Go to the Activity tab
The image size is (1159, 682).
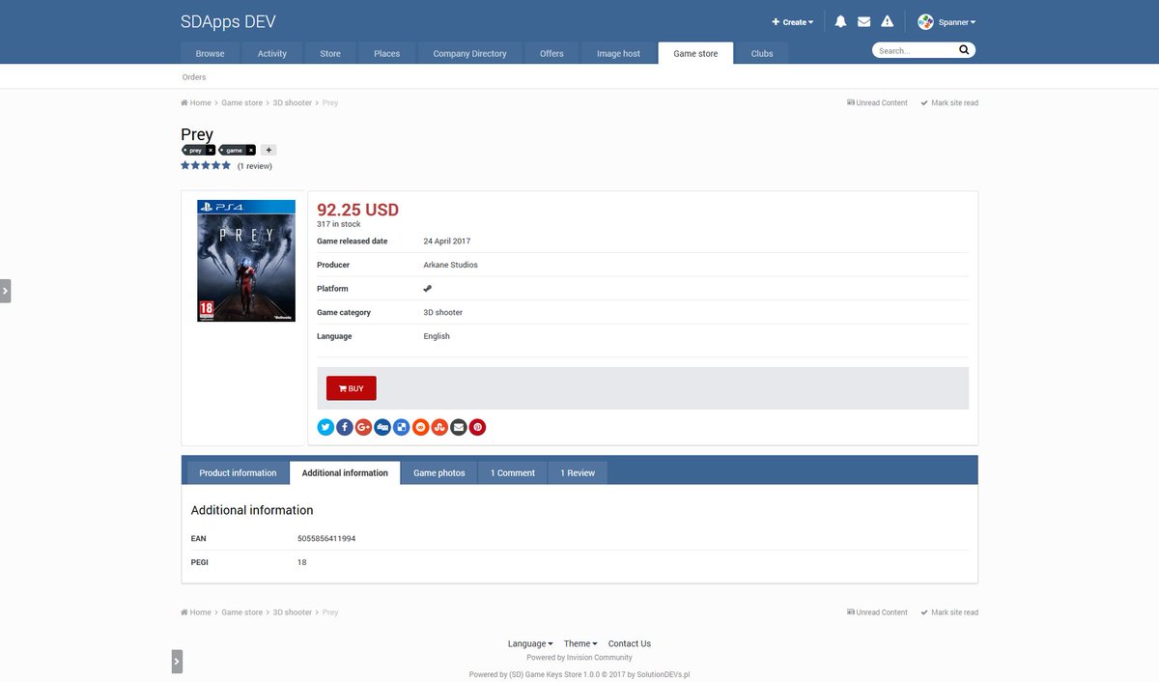click(272, 53)
